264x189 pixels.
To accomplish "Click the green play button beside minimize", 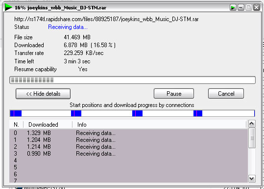I will pyautogui.click(x=233, y=7).
